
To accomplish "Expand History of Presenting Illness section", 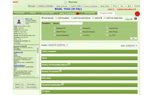I will (90, 65).
